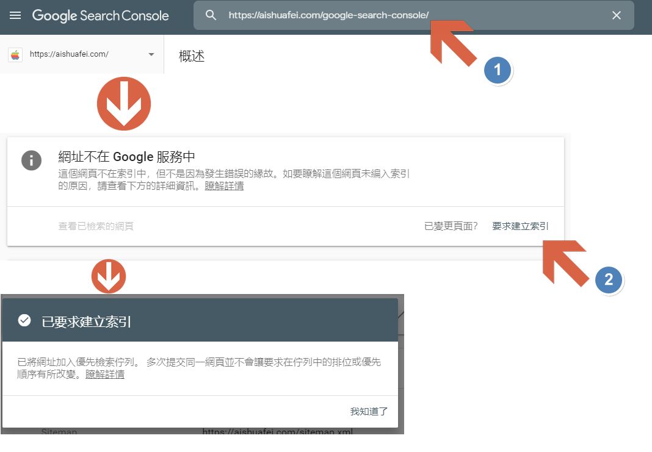This screenshot has height=452, width=652.
Task: Click the magnifier search icon
Action: (x=211, y=15)
